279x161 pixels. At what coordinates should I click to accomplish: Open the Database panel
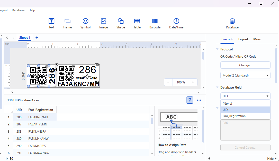pyautogui.click(x=232, y=23)
